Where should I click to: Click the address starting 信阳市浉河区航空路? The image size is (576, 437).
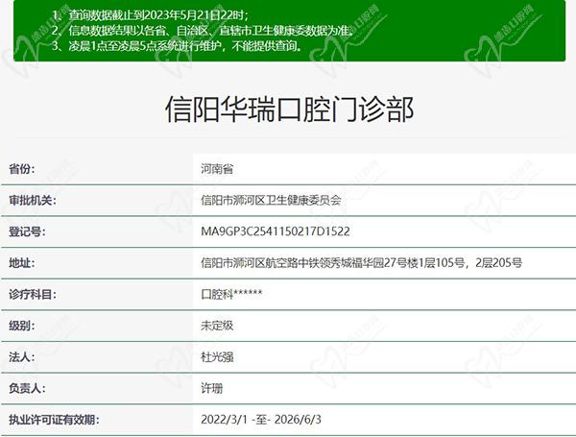(x=361, y=263)
